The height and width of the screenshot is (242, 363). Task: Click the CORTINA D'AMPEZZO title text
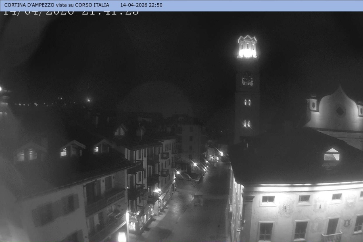coord(56,5)
